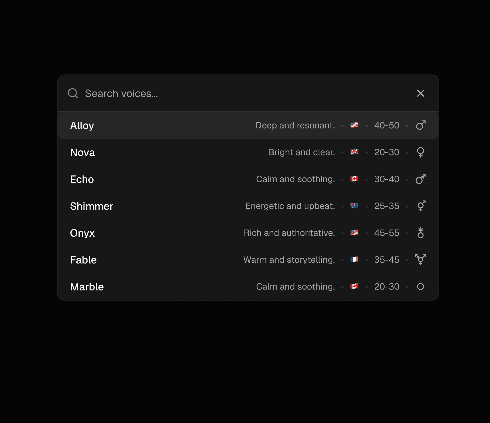Pick the Marble voice

[x=87, y=287]
